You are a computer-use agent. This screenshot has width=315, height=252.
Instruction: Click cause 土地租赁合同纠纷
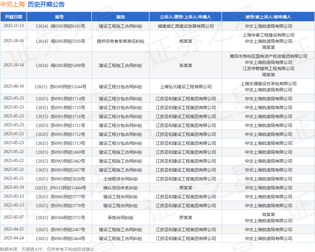pyautogui.click(x=120, y=179)
